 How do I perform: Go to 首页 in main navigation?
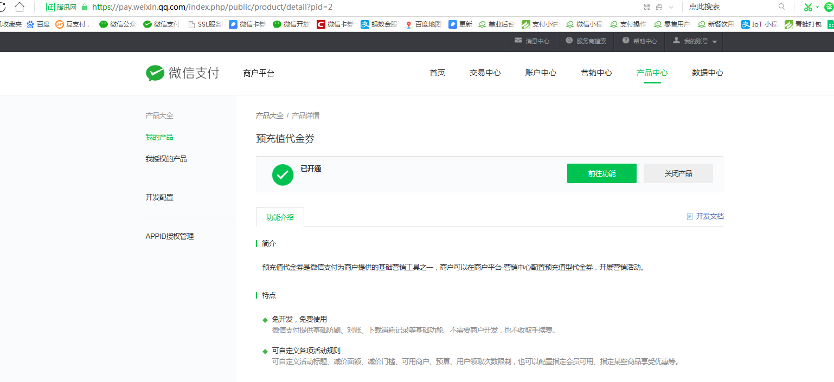pos(437,73)
